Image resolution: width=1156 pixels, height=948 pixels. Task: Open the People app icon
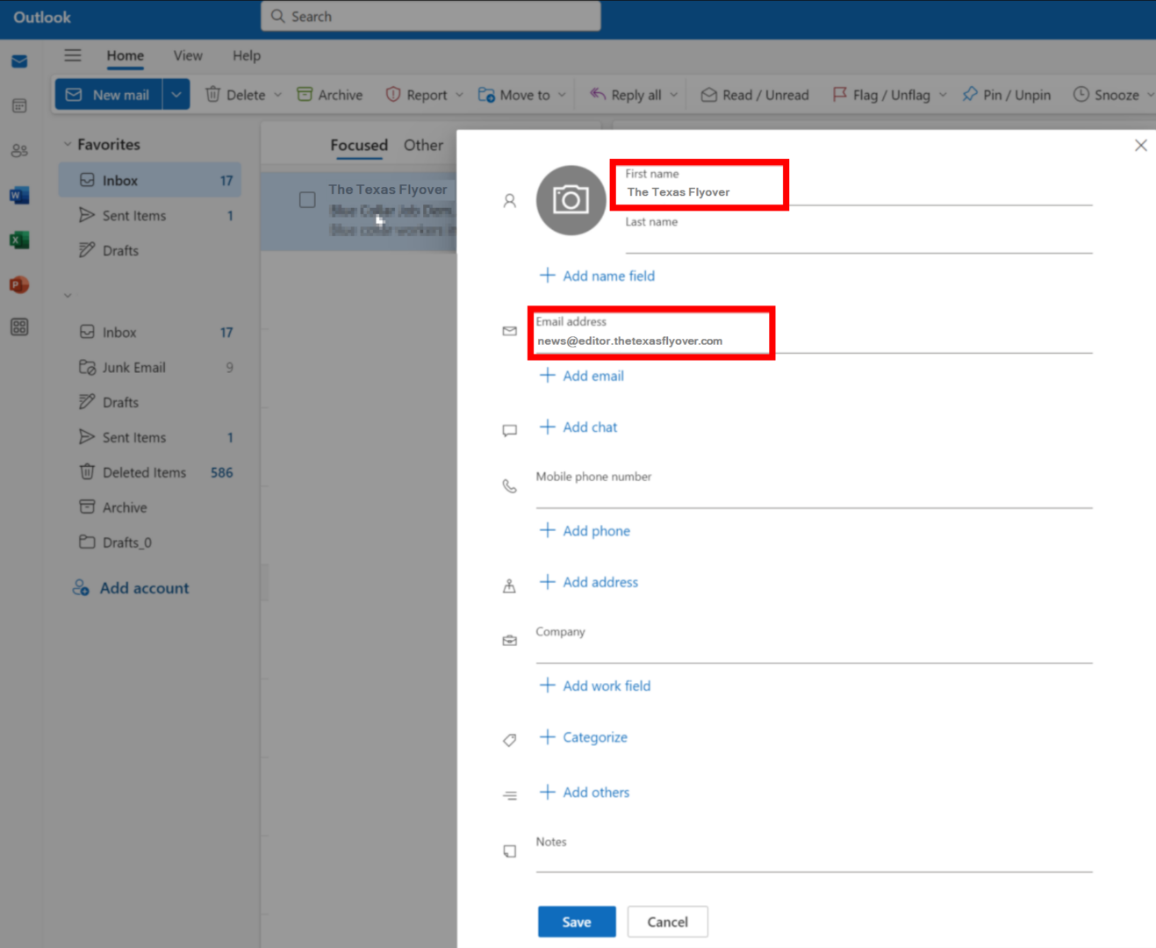(x=19, y=151)
